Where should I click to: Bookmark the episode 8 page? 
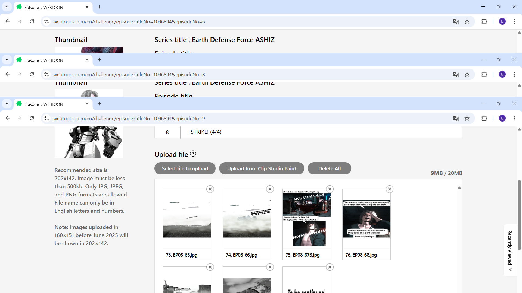[467, 74]
